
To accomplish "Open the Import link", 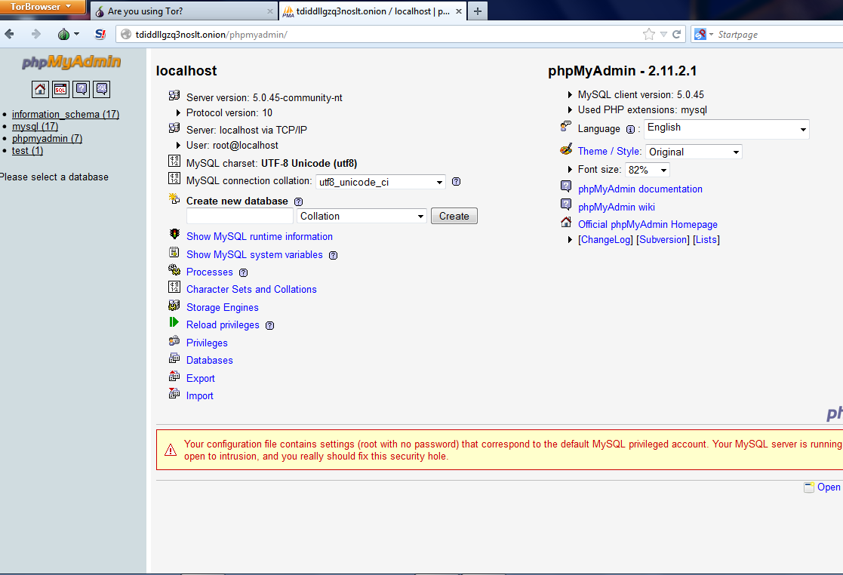I will tap(199, 395).
